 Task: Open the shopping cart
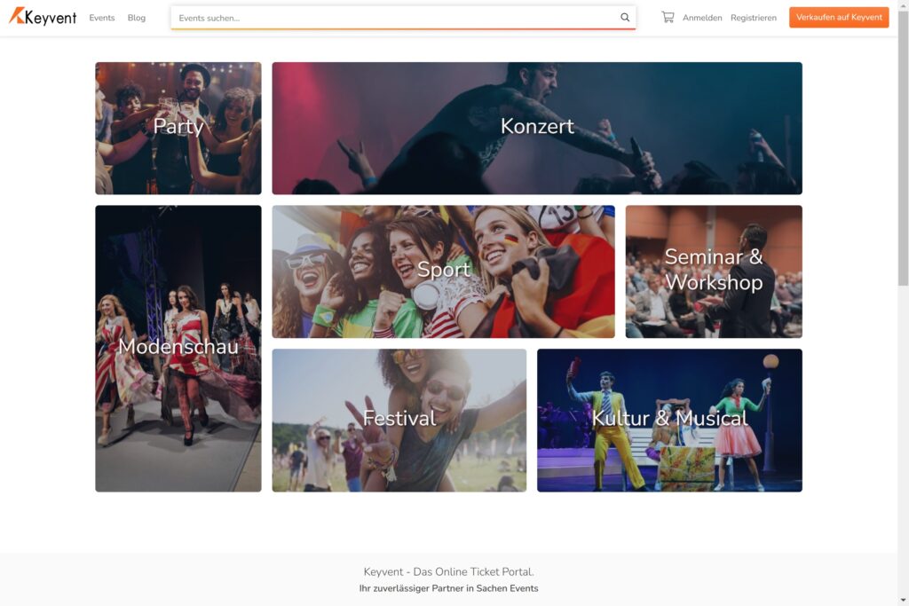click(668, 18)
